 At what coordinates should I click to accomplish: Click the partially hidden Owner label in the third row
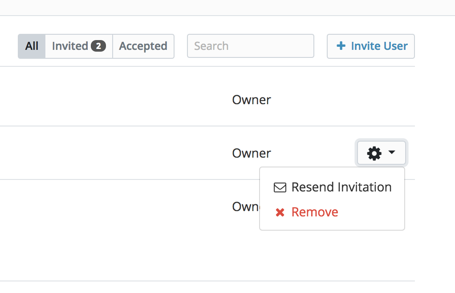pos(246,207)
